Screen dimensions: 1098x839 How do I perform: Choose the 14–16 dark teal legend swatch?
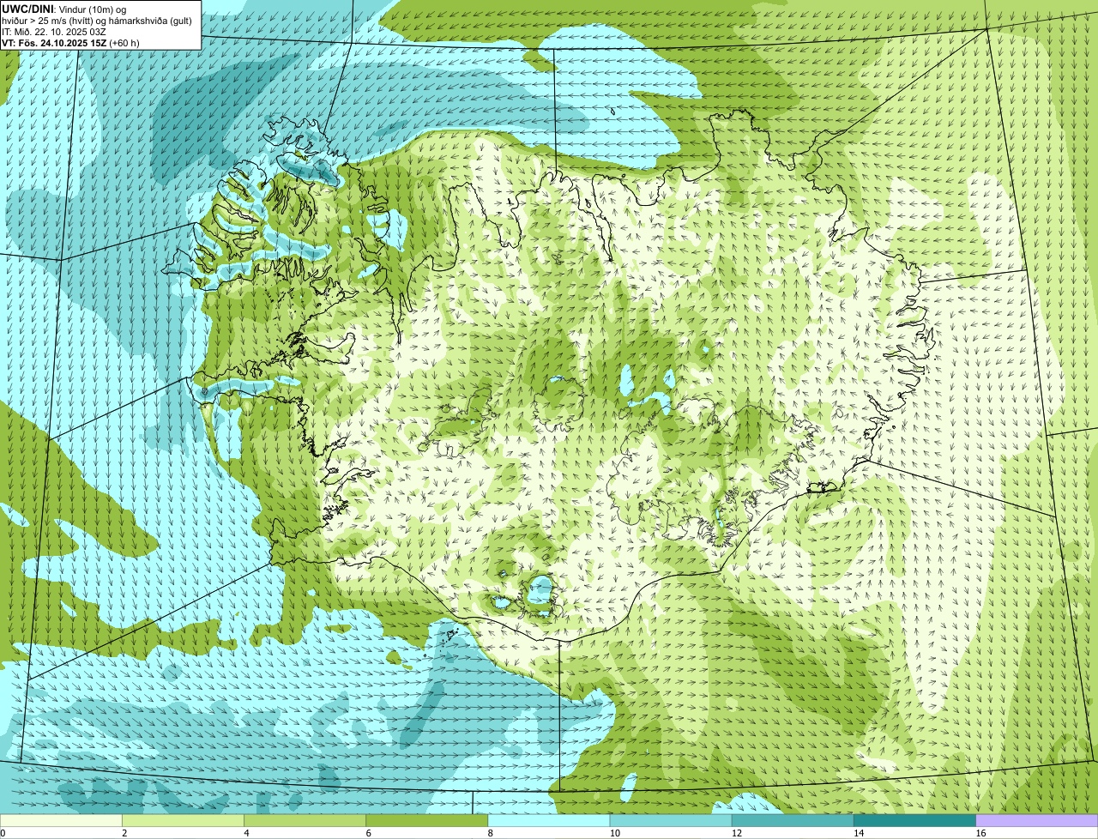click(915, 821)
